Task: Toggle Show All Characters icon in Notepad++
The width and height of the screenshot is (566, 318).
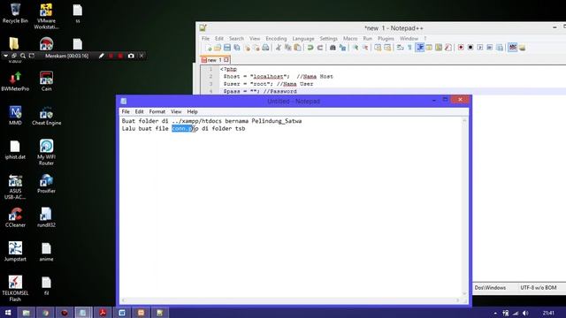Action: [x=409, y=48]
